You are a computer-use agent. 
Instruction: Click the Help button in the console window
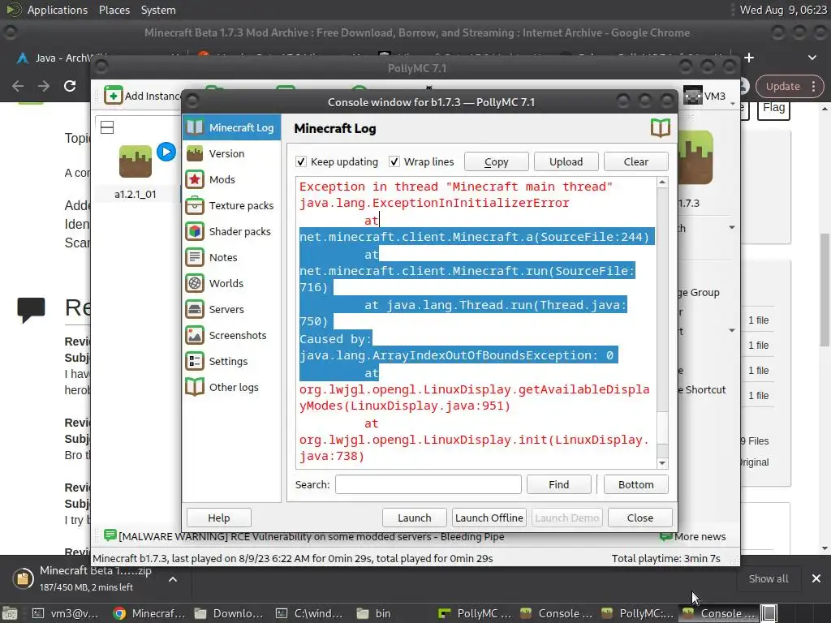pos(219,518)
